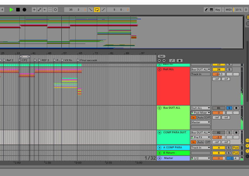Unsolo the Bus GUIT ALL track
This screenshot has width=249, height=176.
click(229, 108)
